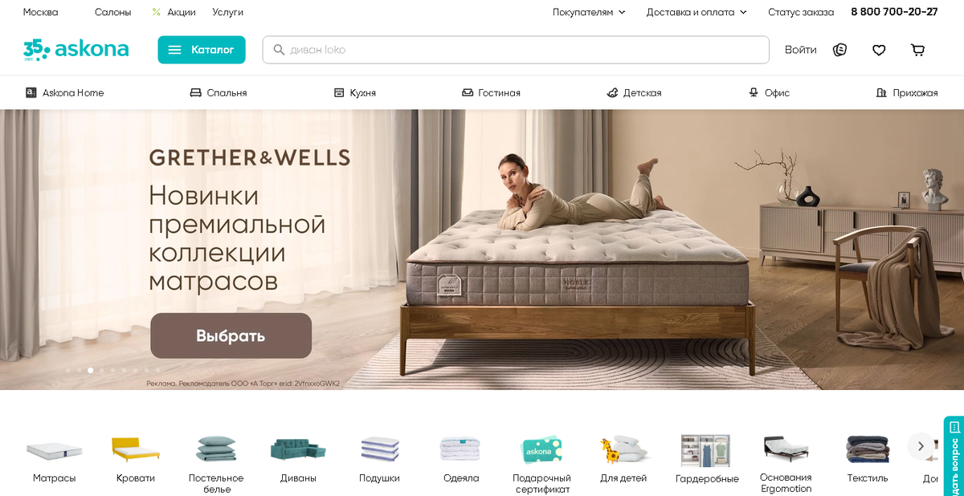This screenshot has width=964, height=496.
Task: Click the bonus coins icon near Войти
Action: pos(840,50)
